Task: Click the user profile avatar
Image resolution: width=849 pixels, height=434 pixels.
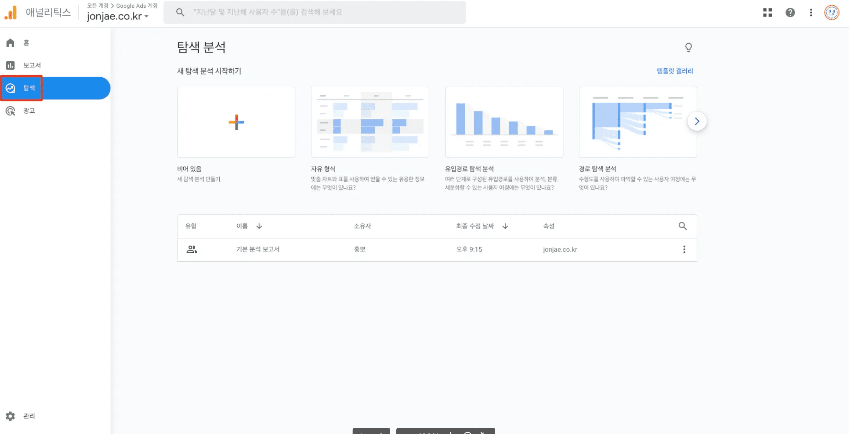Action: [832, 12]
